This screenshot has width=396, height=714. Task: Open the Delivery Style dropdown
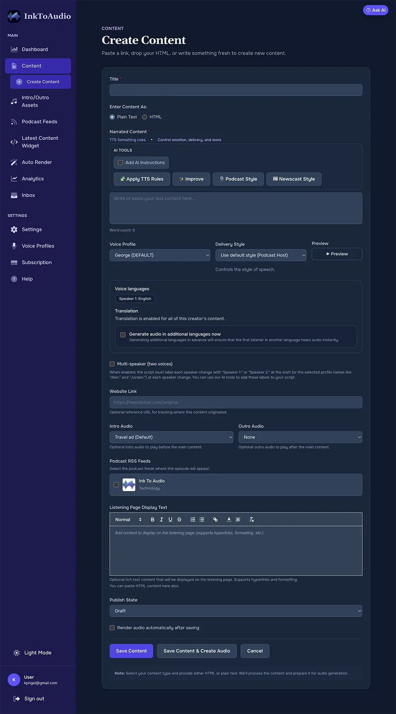point(261,255)
